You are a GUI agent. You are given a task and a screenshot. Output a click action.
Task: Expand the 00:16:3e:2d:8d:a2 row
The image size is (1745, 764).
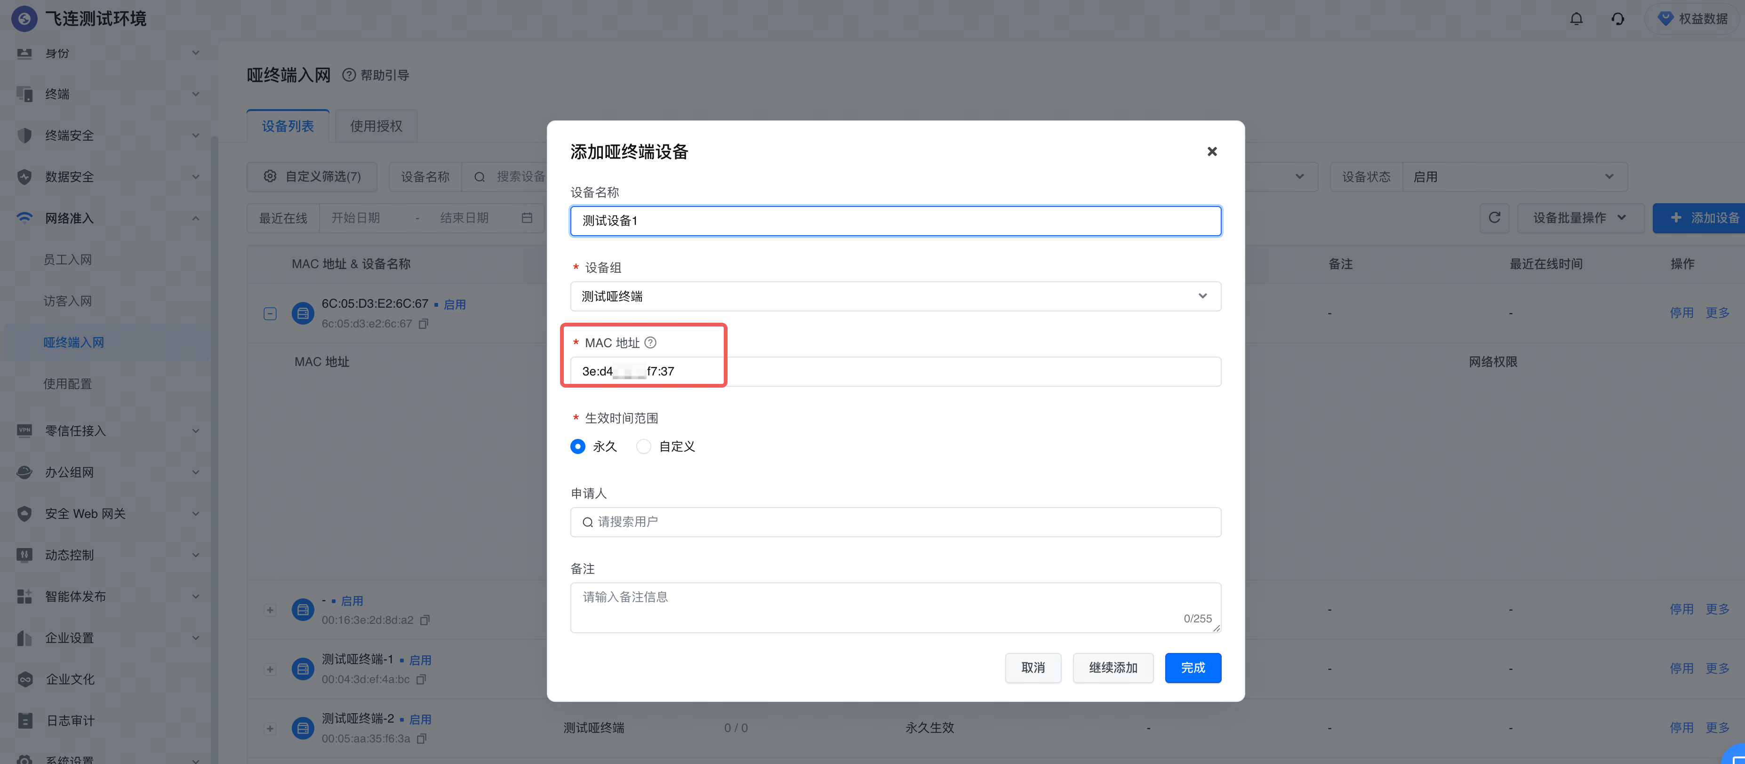coord(270,610)
